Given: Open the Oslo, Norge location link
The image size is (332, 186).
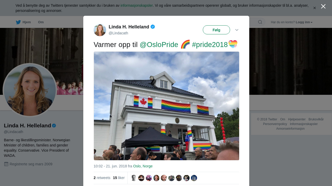Looking at the screenshot, I should 143,166.
